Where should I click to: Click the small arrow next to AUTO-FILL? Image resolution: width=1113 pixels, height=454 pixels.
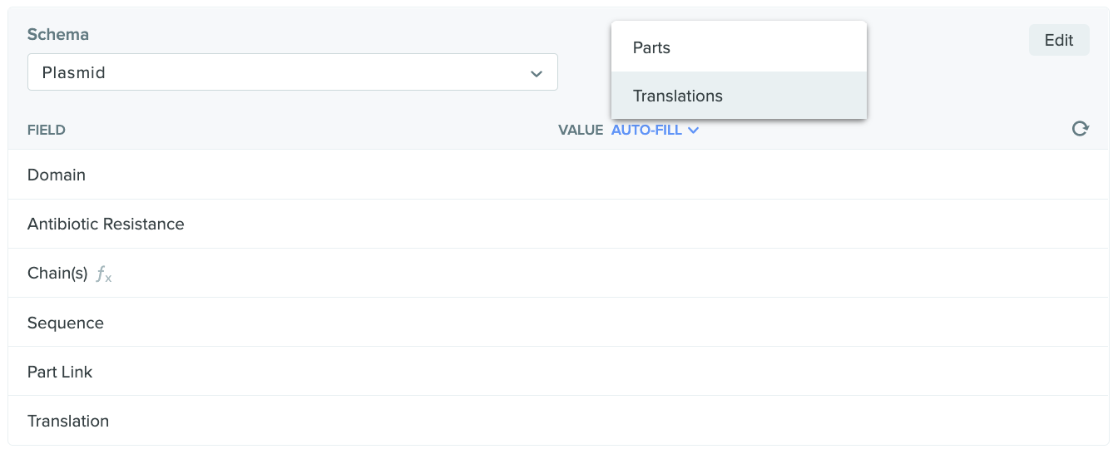click(x=694, y=130)
